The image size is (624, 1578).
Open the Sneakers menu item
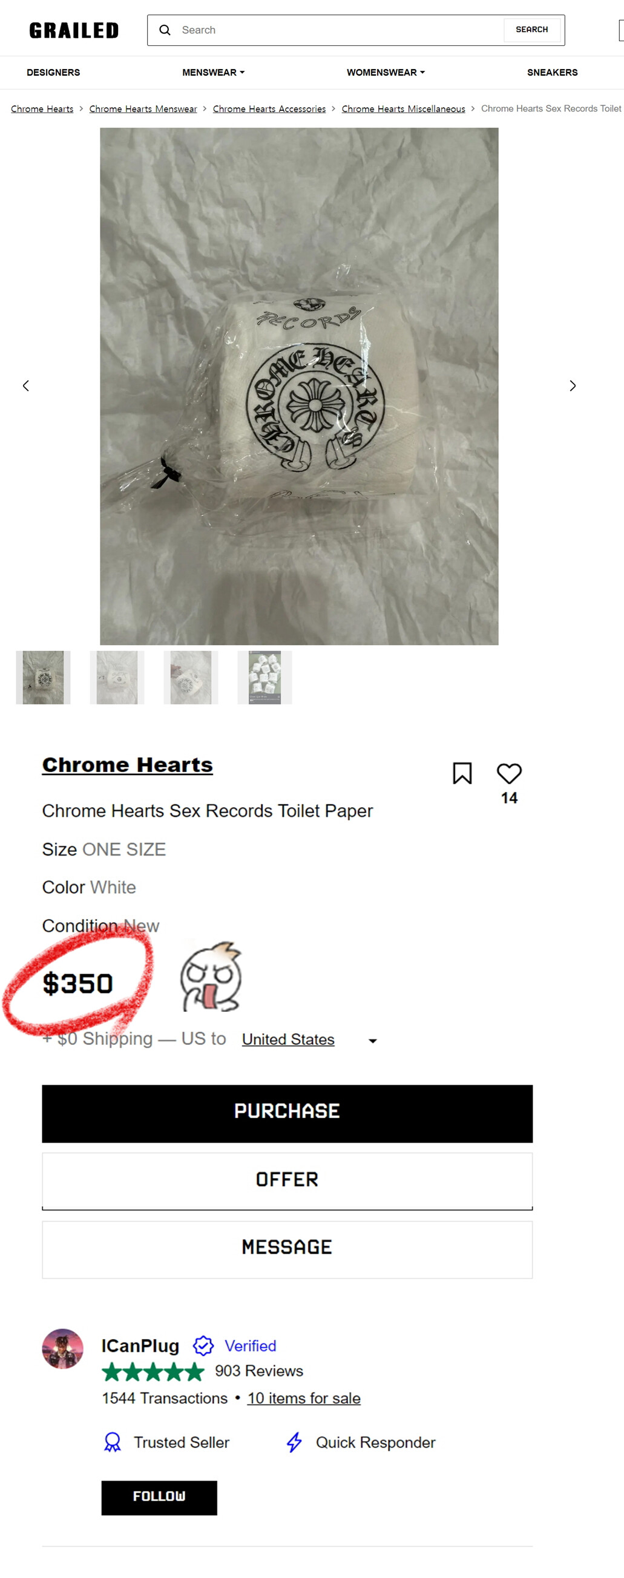553,72
